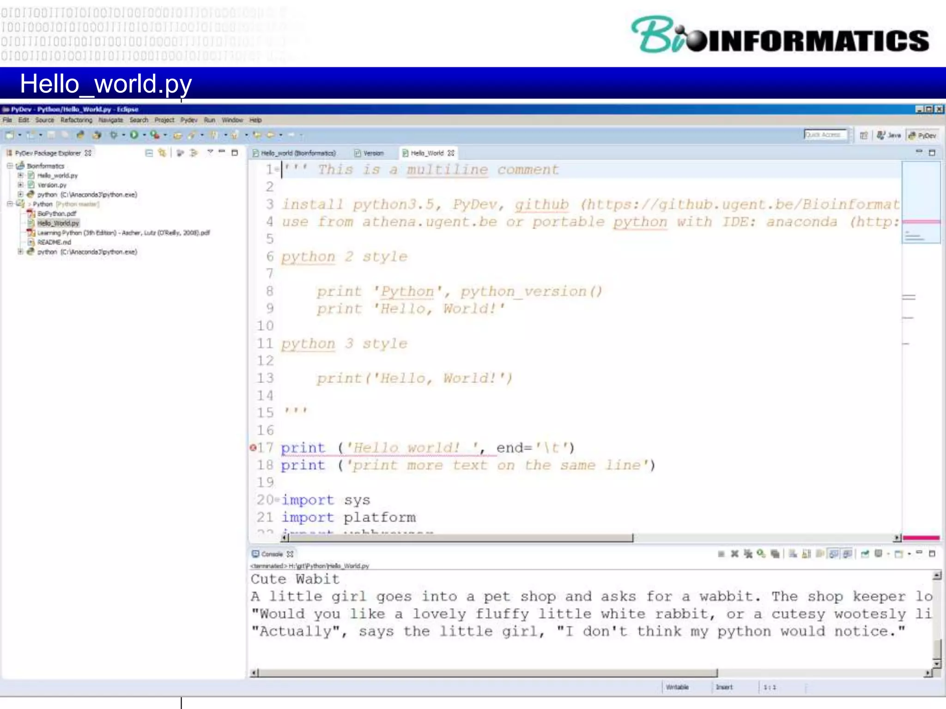This screenshot has height=709, width=946.
Task: Click editor horizontal scrollbar thumb
Action: (461, 538)
